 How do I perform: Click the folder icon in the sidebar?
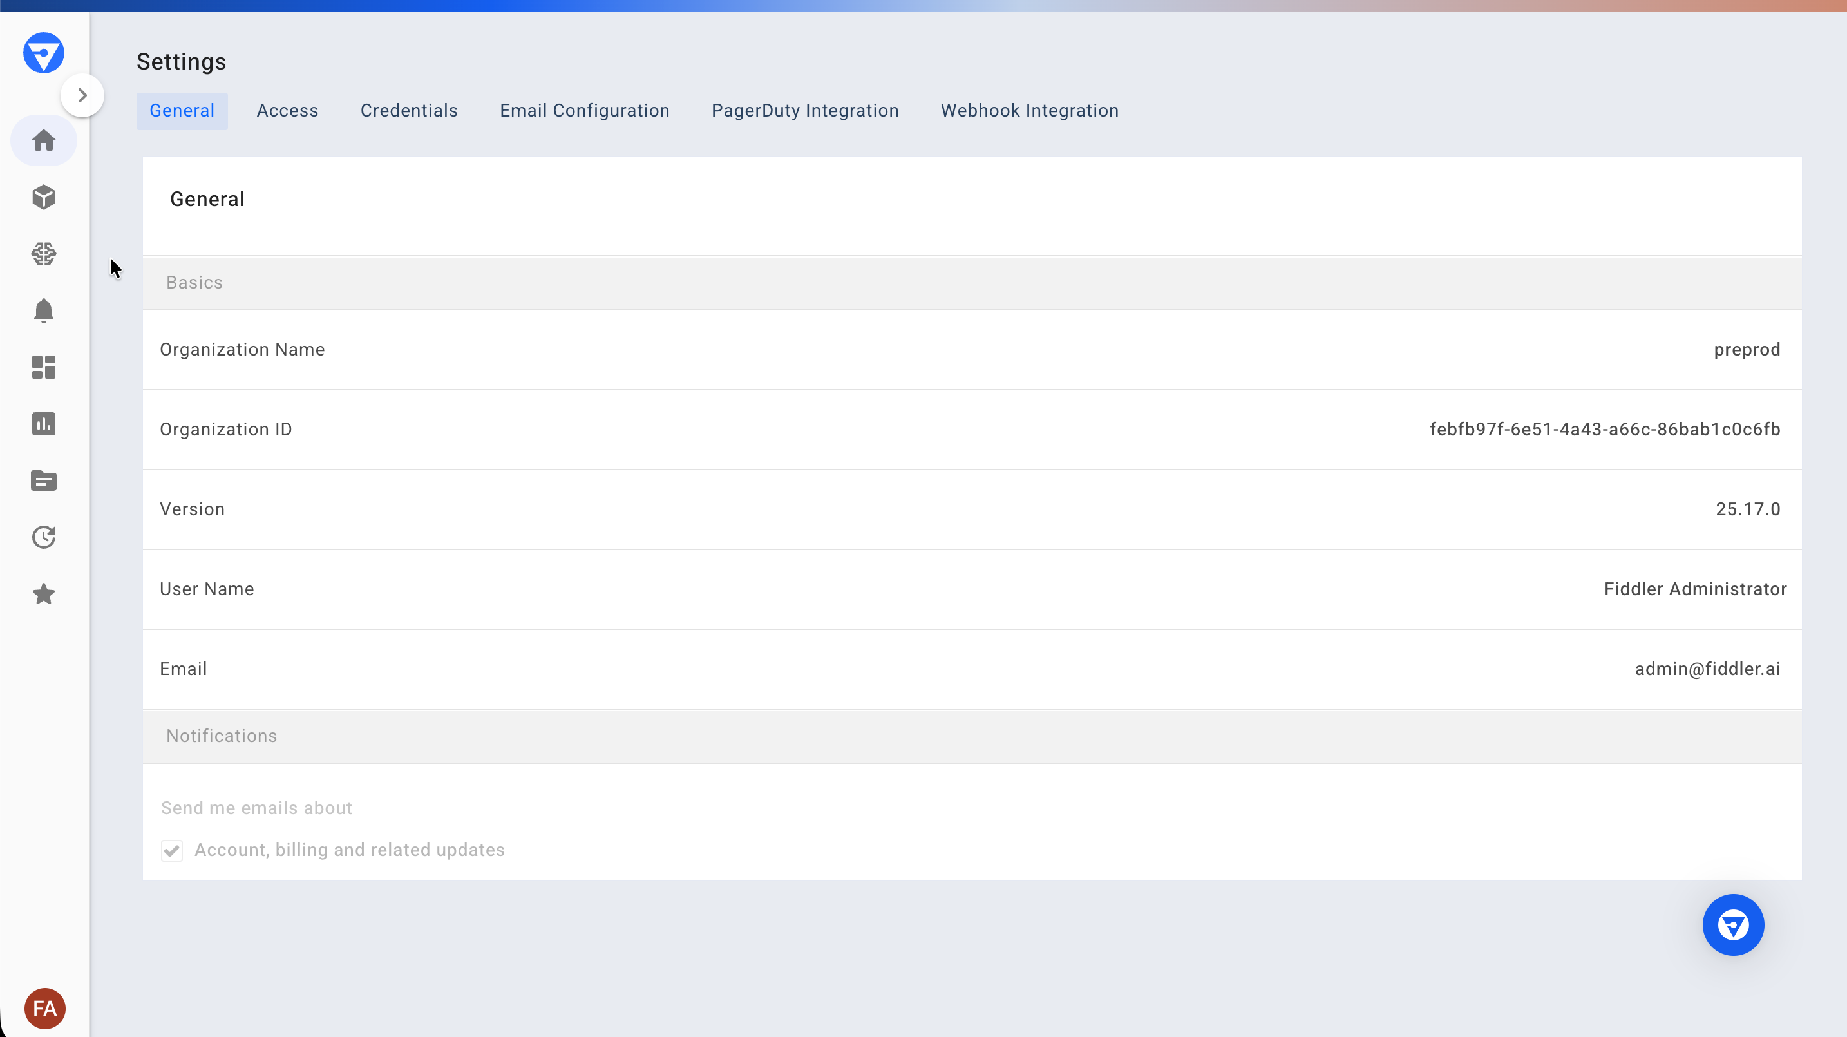[44, 480]
